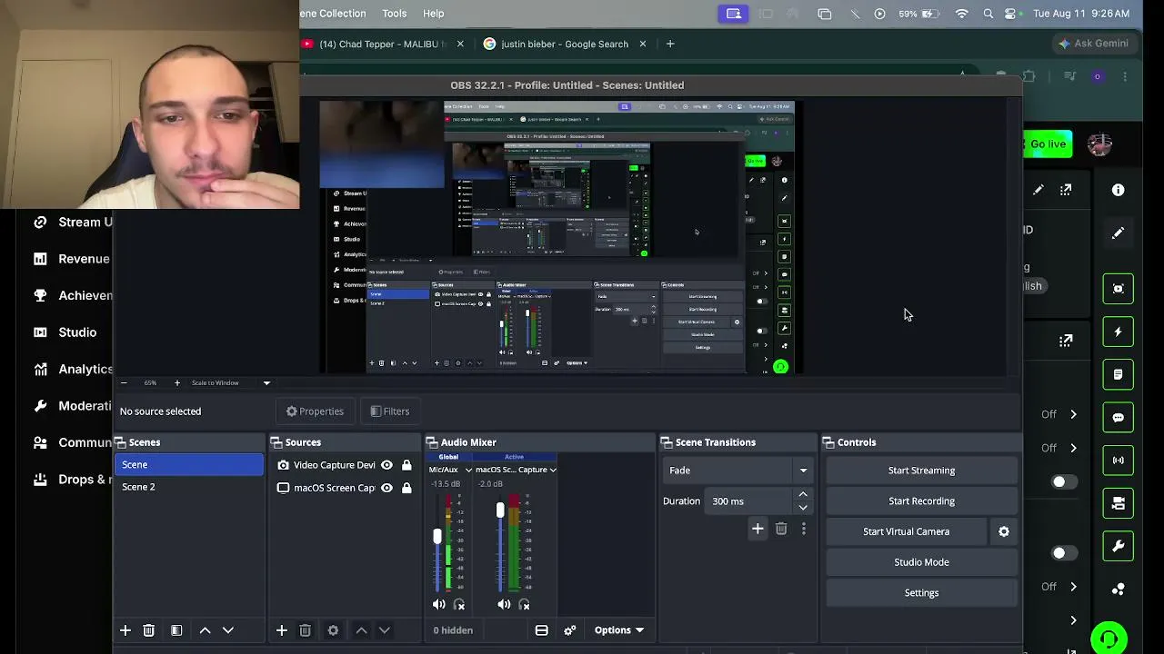
Task: Add a new source with plus icon
Action: [x=282, y=630]
